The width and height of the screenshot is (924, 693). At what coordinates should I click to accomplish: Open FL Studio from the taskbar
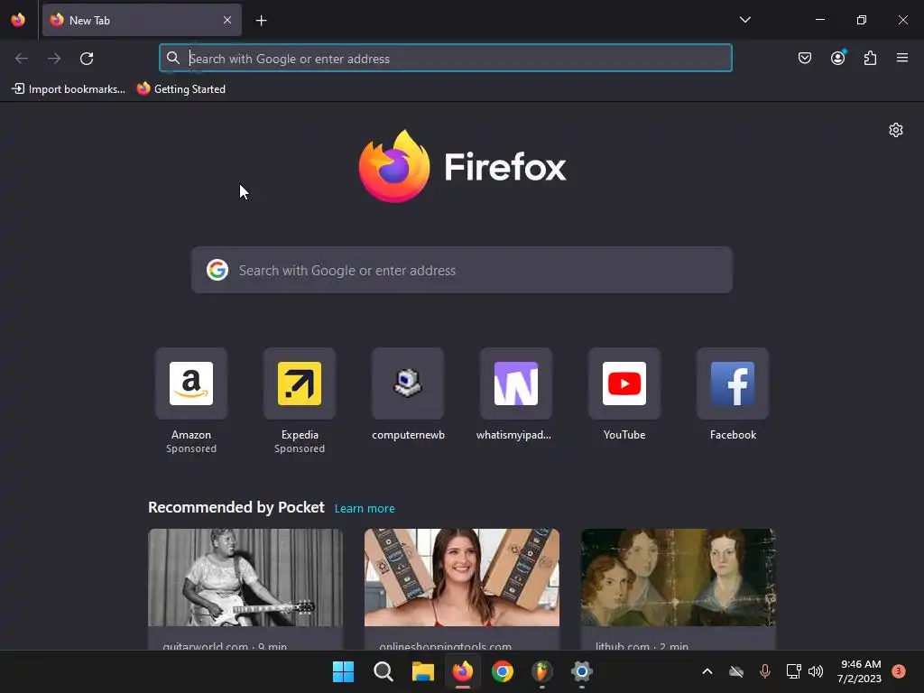(541, 671)
